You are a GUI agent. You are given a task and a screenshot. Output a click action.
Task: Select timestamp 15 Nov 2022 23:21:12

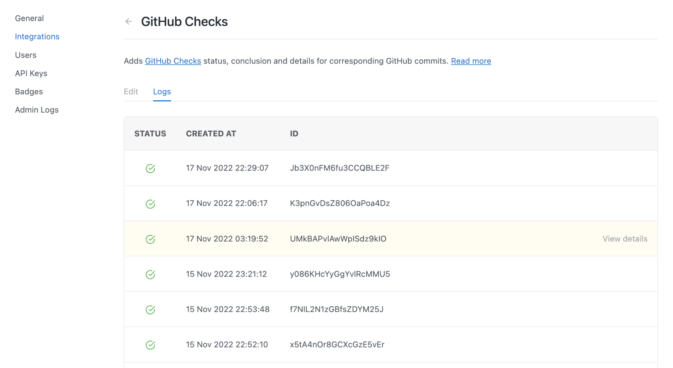(227, 274)
